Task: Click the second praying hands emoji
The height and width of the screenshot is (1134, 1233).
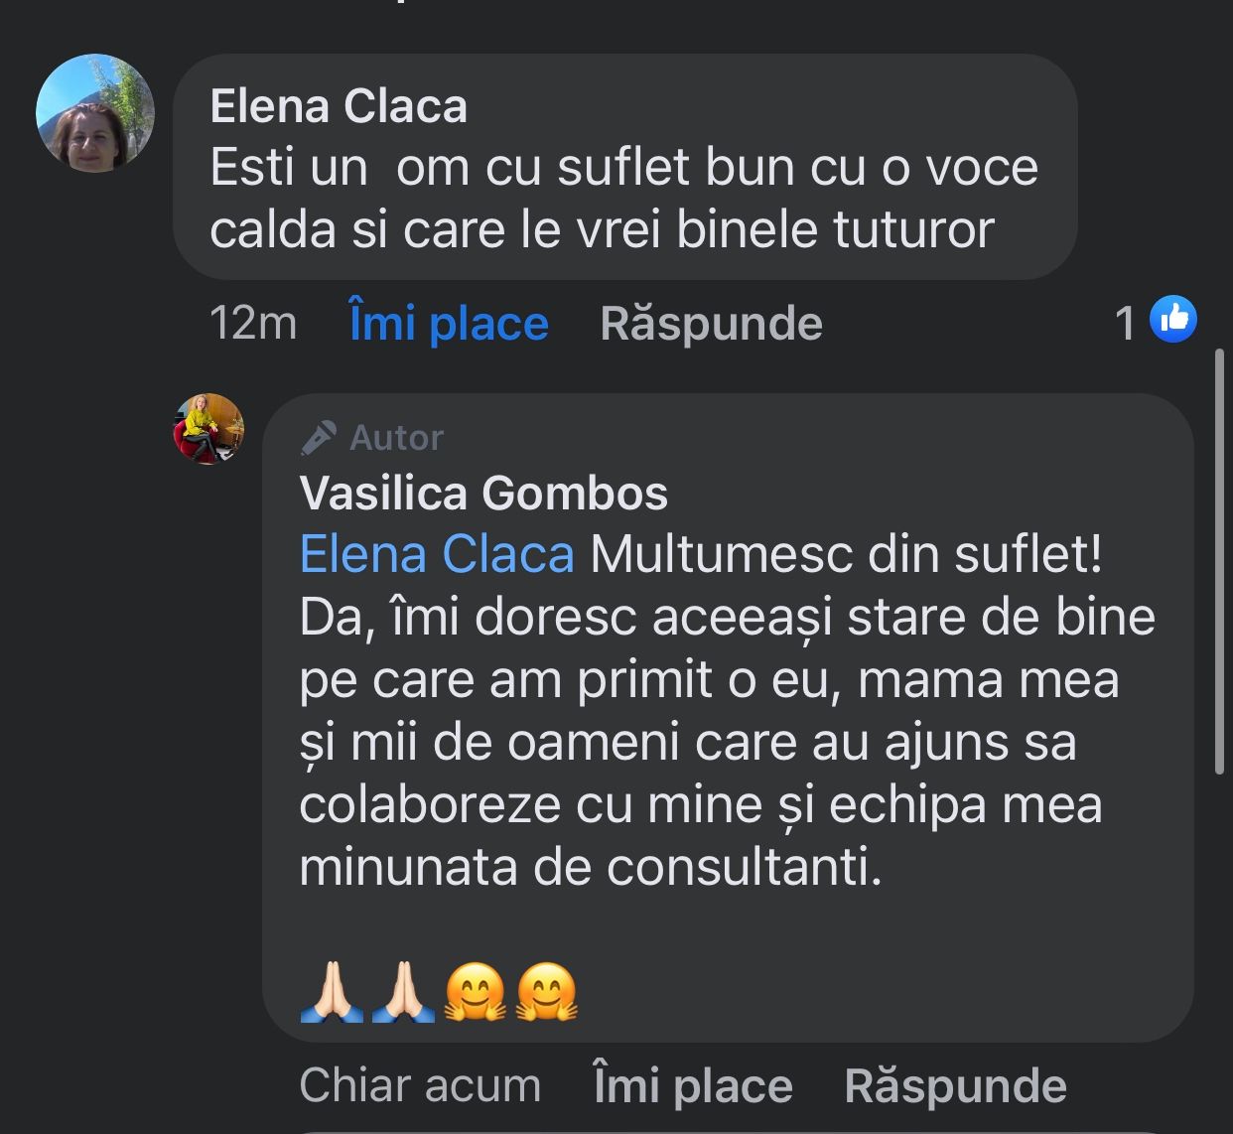Action: point(402,993)
